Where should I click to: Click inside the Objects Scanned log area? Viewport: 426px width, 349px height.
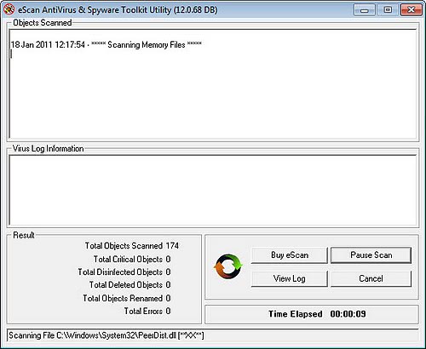coord(213,83)
